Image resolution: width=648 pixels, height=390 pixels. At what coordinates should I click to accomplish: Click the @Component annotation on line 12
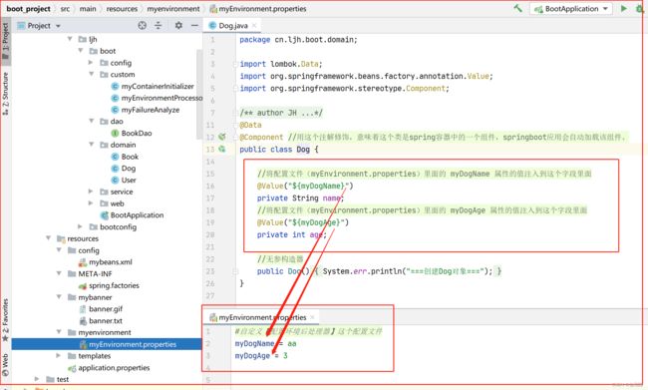[x=261, y=137]
